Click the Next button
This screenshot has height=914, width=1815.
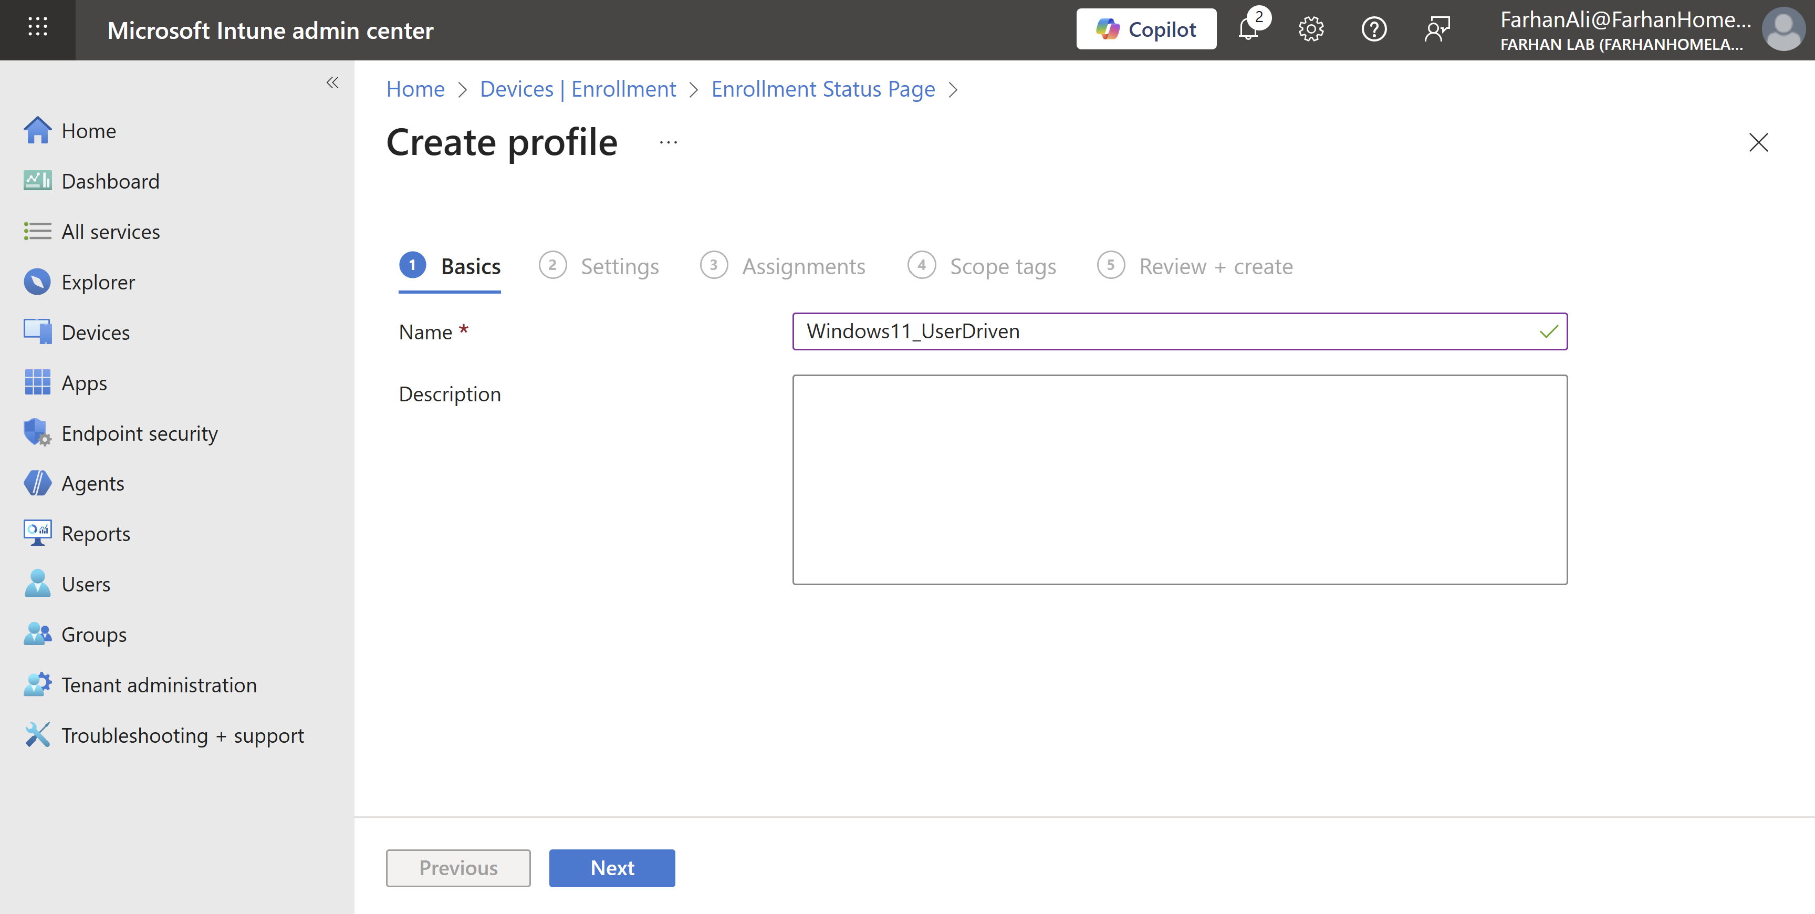612,867
